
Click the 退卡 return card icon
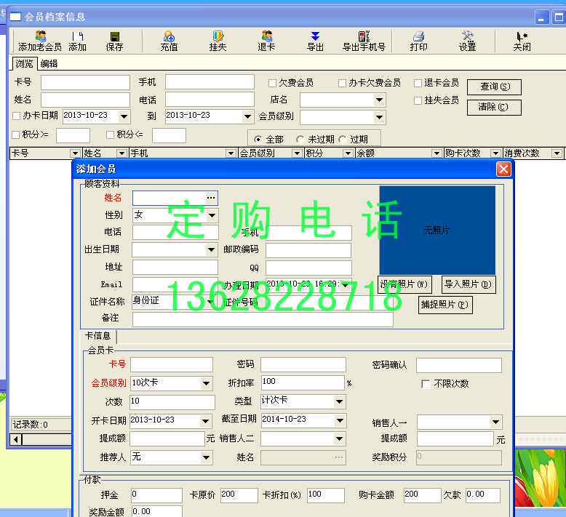266,41
